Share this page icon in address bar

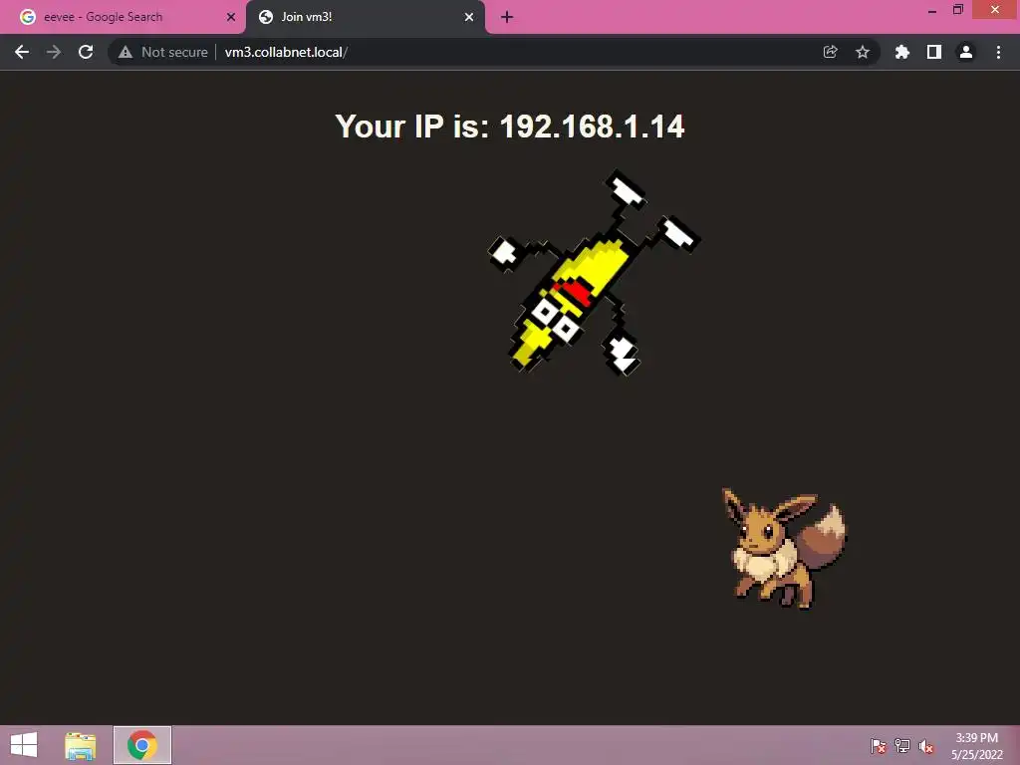pyautogui.click(x=830, y=52)
